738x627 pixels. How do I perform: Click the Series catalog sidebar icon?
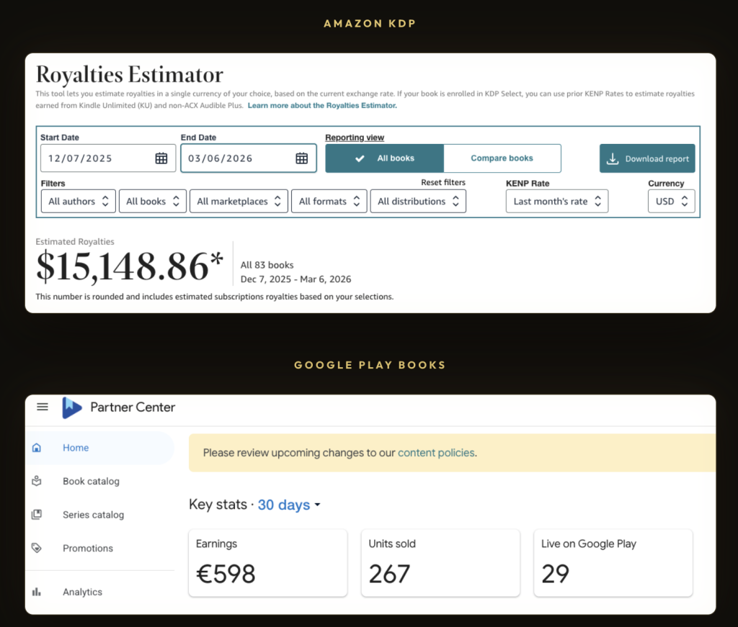pyautogui.click(x=37, y=515)
